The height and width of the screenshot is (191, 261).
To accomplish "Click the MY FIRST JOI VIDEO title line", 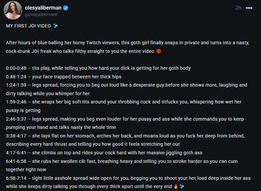I will point(29,26).
